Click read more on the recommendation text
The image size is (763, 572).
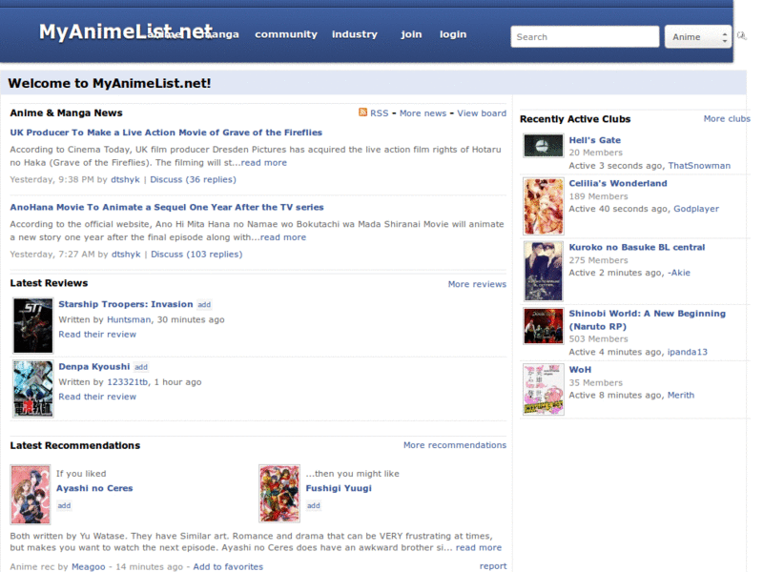click(x=479, y=547)
